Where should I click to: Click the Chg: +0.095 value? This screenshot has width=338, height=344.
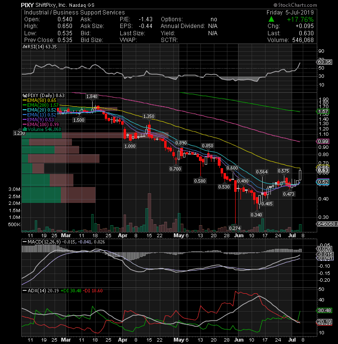290,26
